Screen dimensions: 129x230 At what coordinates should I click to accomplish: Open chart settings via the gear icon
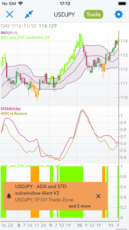point(119,14)
